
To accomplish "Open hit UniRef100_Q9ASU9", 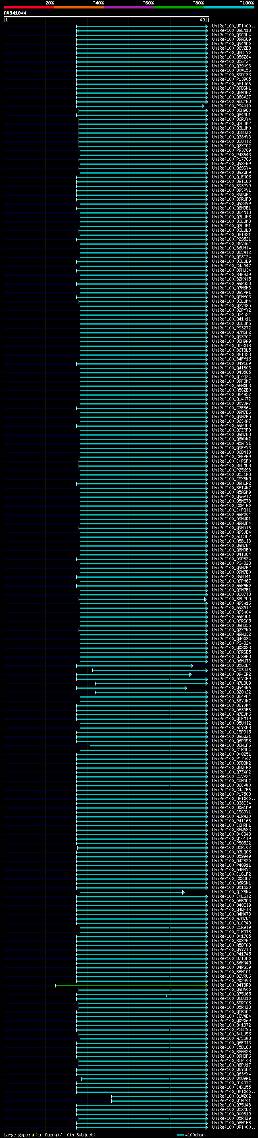I will (x=231, y=39).
